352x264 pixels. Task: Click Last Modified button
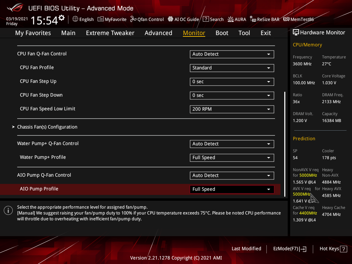click(246, 249)
